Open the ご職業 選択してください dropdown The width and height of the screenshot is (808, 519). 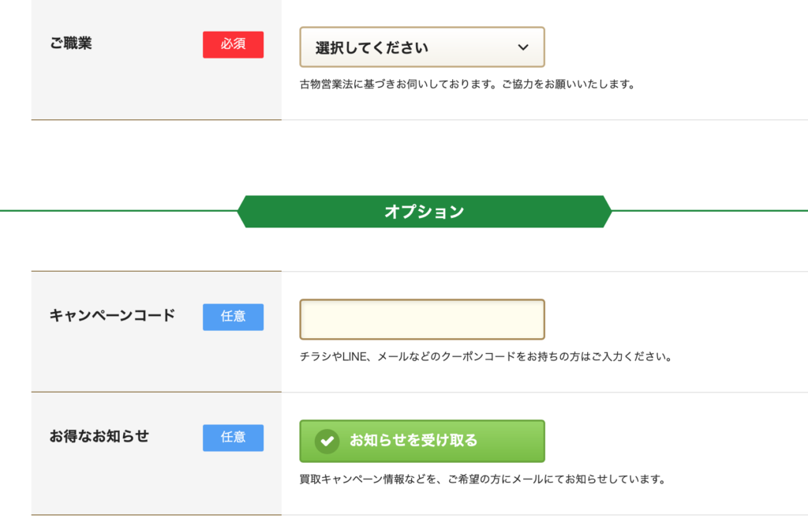pos(422,47)
